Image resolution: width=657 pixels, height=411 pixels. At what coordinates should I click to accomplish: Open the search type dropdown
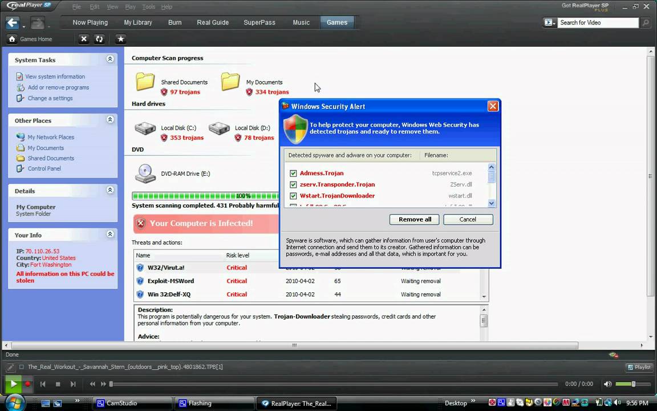(x=550, y=23)
